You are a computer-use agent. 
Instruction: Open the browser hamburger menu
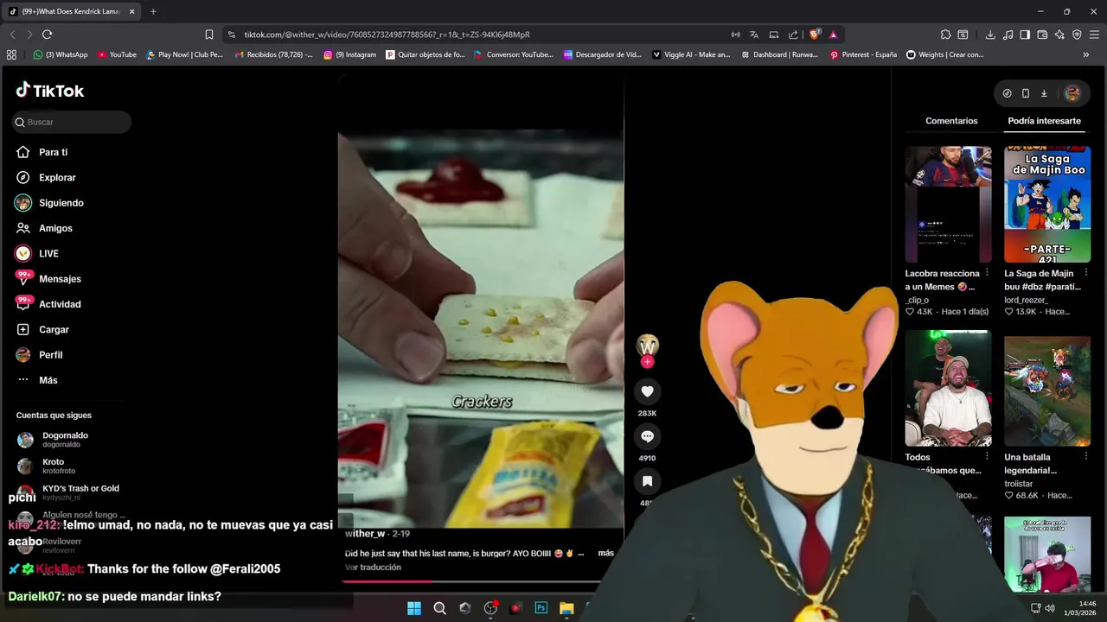1095,35
